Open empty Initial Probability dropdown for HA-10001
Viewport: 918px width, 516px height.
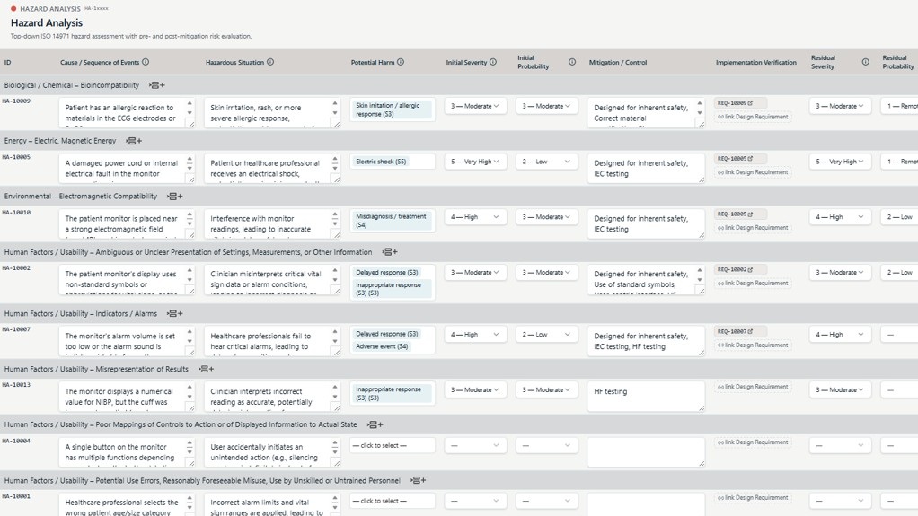click(546, 501)
